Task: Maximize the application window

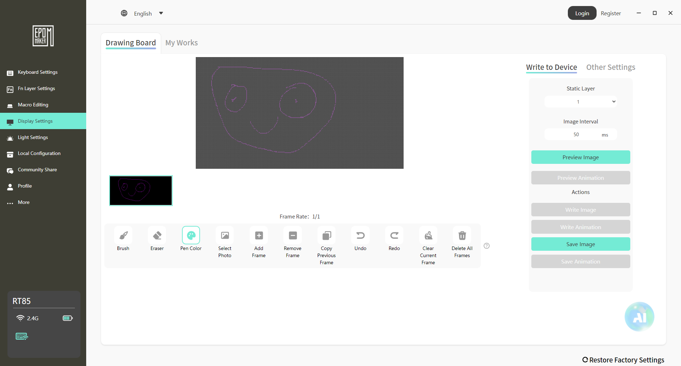Action: coord(655,13)
